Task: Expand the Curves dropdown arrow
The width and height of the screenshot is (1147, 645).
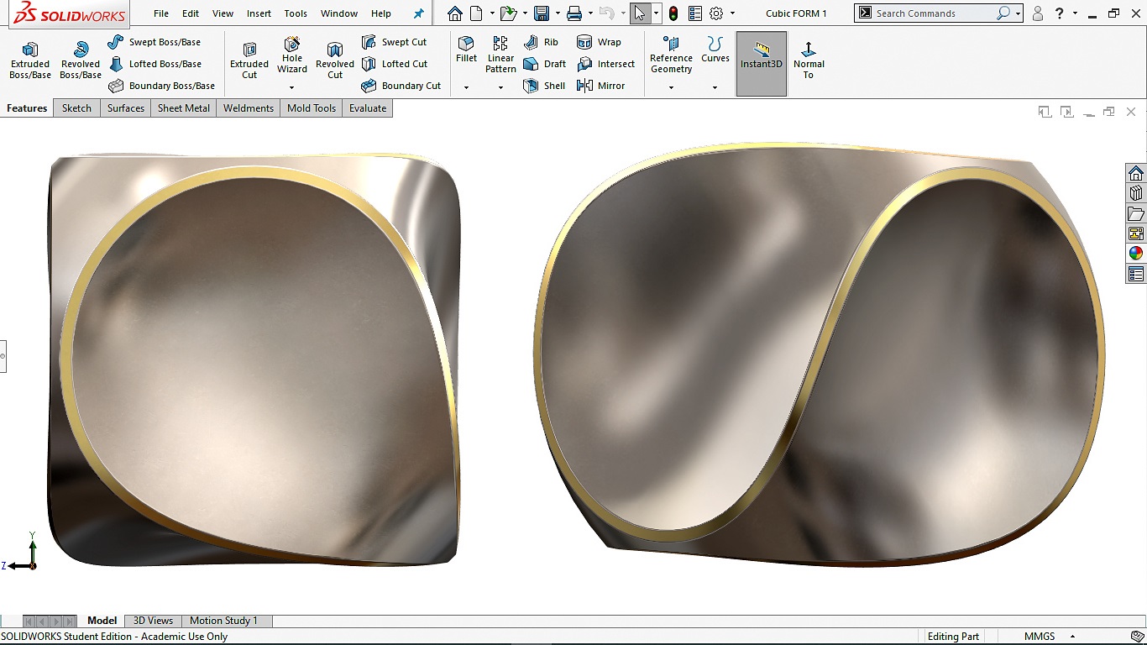Action: (715, 87)
